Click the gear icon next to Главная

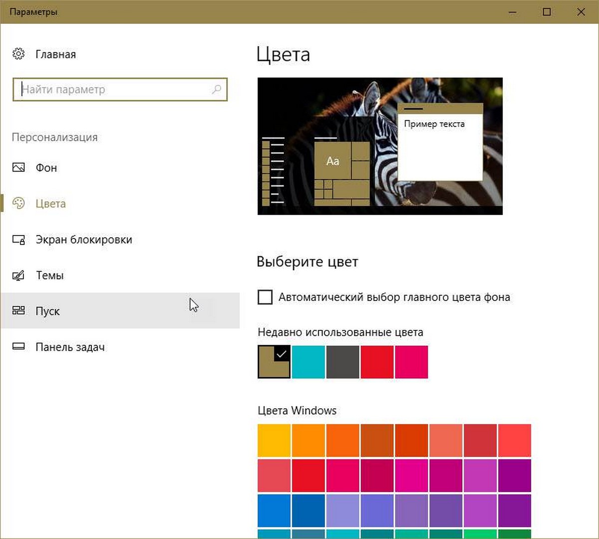[18, 54]
